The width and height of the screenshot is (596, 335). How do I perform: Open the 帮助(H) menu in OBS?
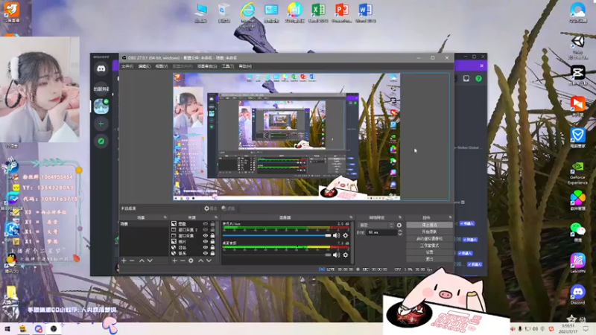245,66
